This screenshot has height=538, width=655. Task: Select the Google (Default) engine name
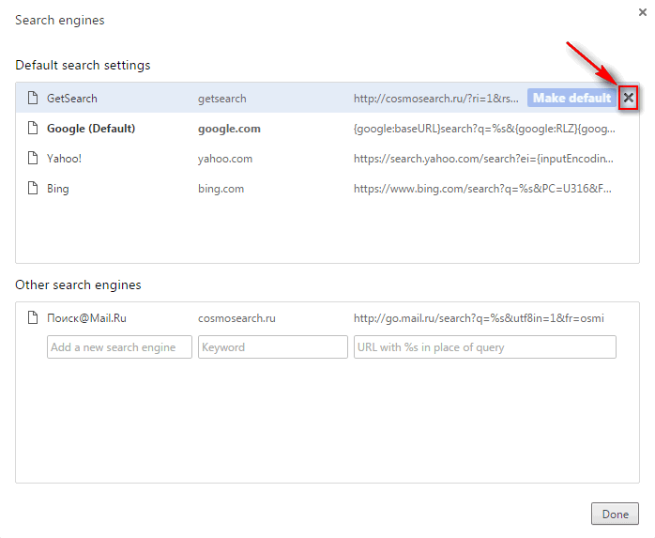91,129
